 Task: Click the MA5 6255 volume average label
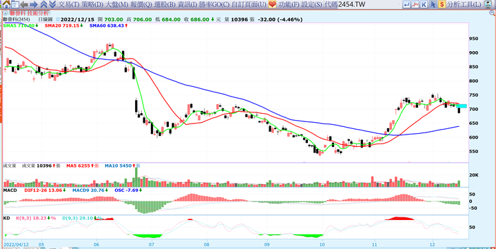point(82,166)
